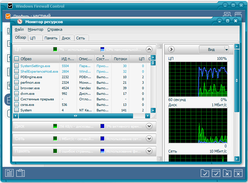
Task: Click the window with checkmark icon
Action: point(216,173)
